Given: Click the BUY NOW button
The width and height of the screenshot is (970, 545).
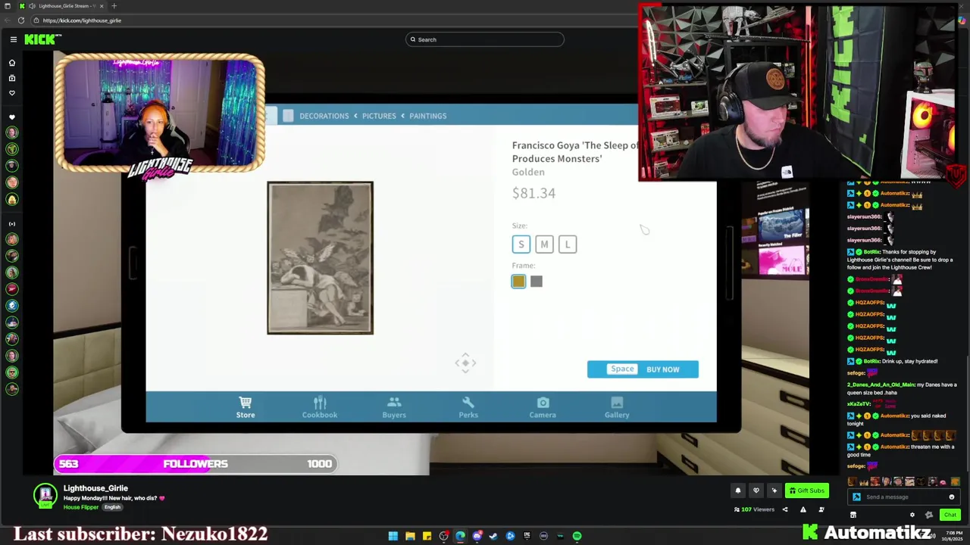Looking at the screenshot, I should coord(643,369).
